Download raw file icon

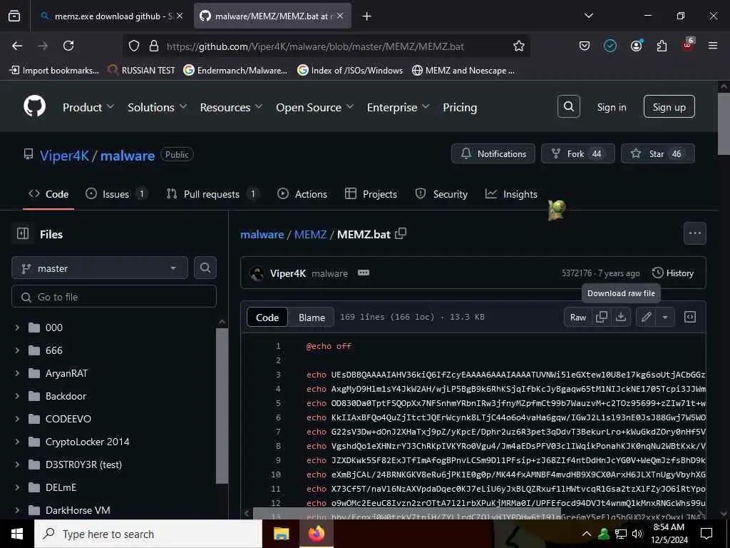tap(621, 317)
